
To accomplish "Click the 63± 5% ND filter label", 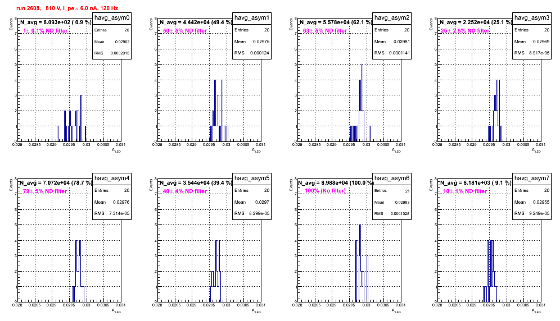I will tap(325, 31).
